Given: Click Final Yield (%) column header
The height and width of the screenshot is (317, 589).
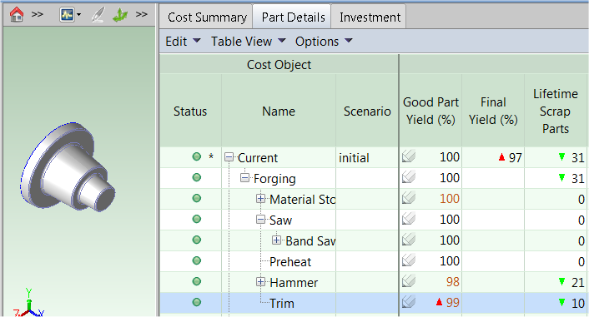Looking at the screenshot, I should click(x=493, y=111).
